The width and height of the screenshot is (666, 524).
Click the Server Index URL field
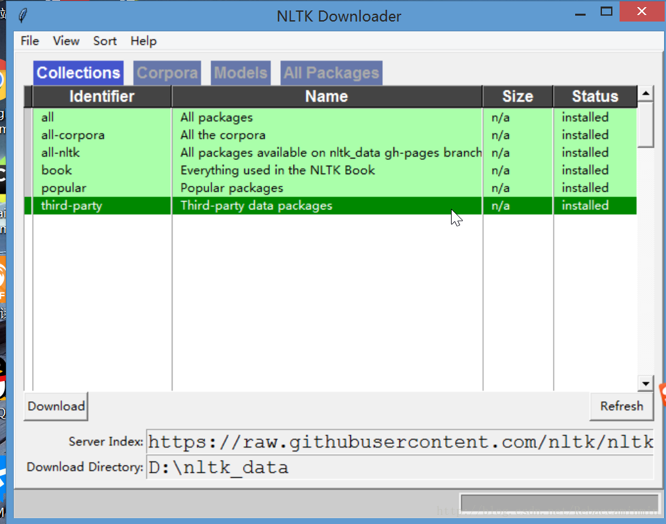[400, 442]
